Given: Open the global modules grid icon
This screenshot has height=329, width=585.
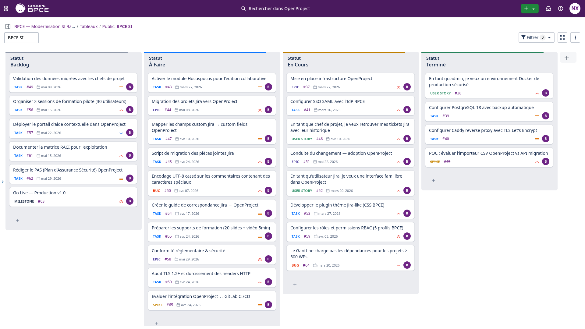Looking at the screenshot, I should (x=6, y=8).
